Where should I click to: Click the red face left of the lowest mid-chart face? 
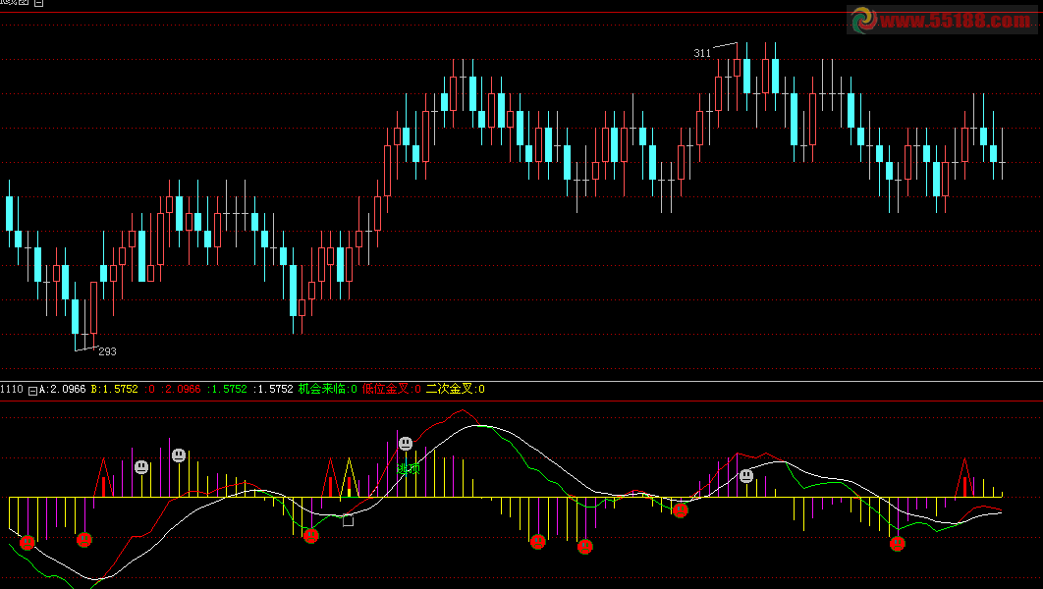[x=538, y=542]
